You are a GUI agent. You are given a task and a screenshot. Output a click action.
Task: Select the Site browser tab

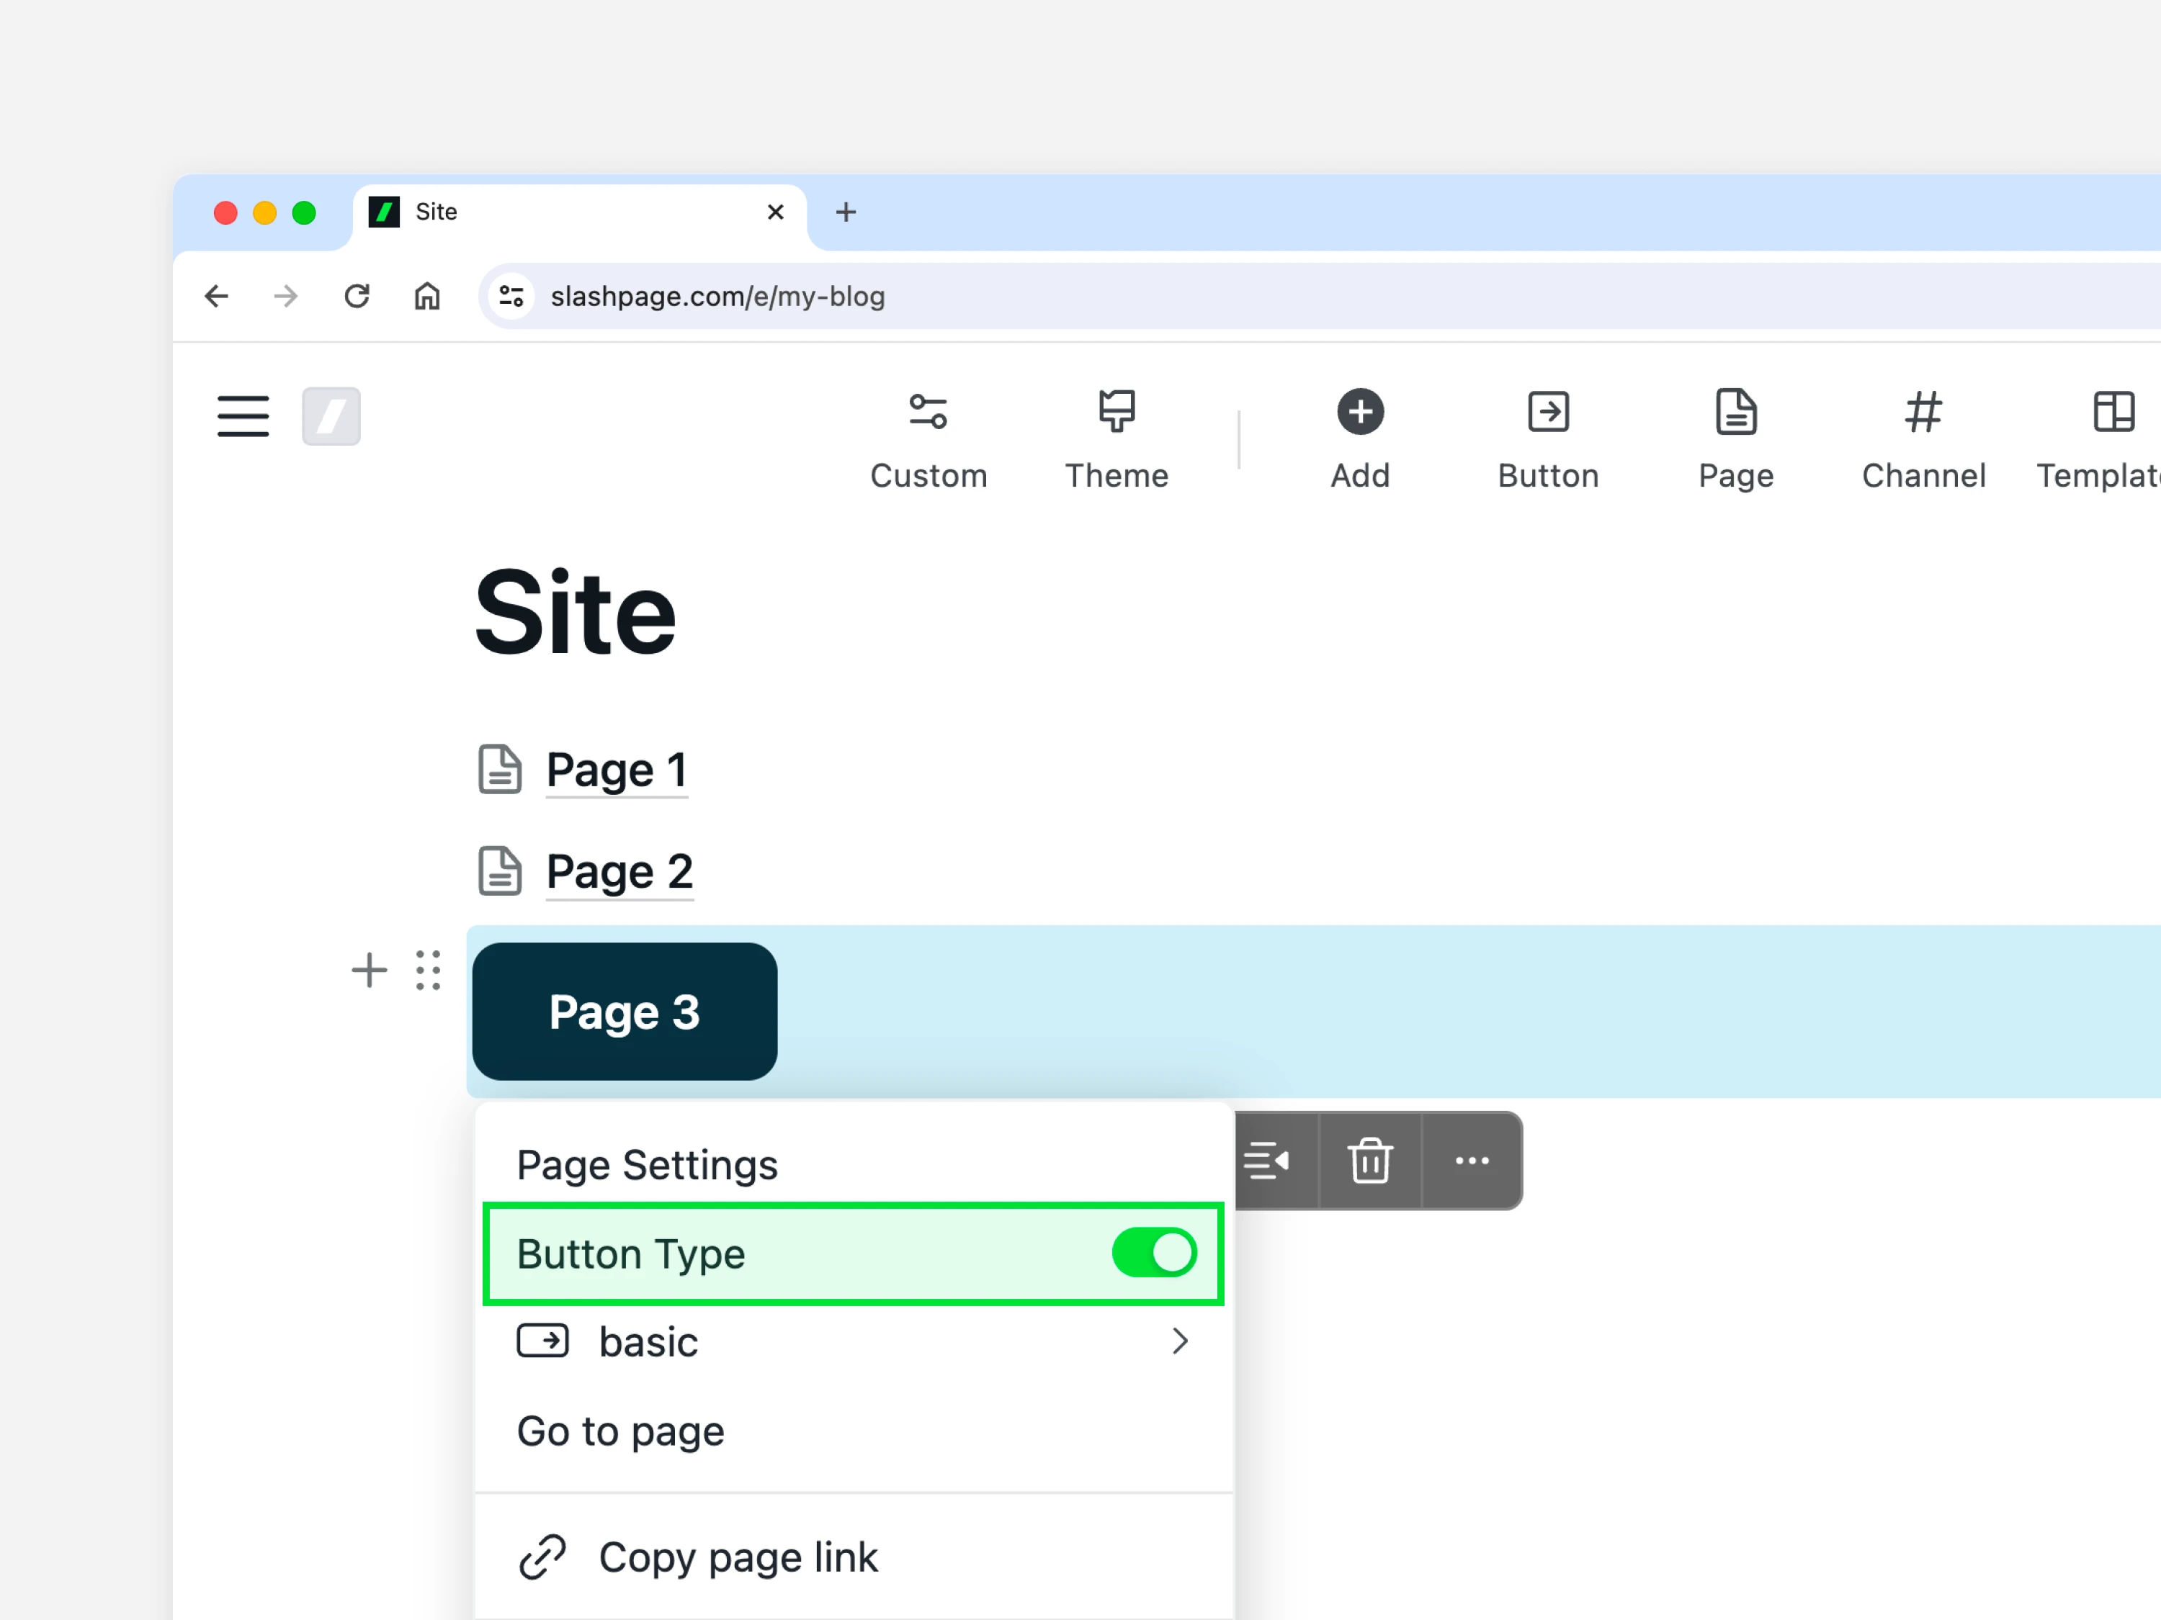[x=579, y=212]
